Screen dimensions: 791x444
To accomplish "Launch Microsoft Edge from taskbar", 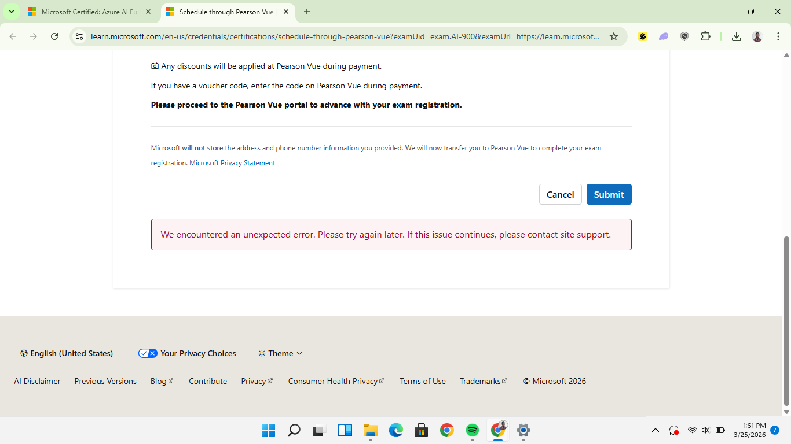I will coord(396,430).
